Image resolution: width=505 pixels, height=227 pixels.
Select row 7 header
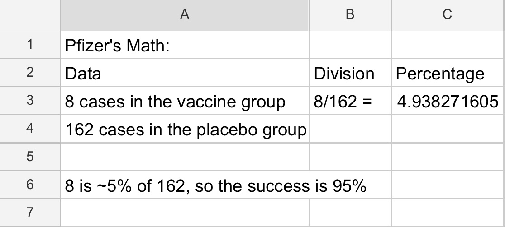(x=30, y=212)
